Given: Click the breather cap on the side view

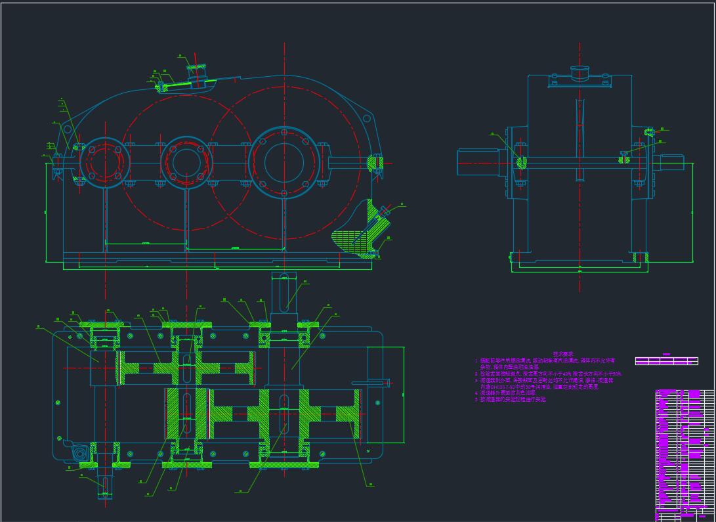Looking at the screenshot, I should [x=580, y=72].
